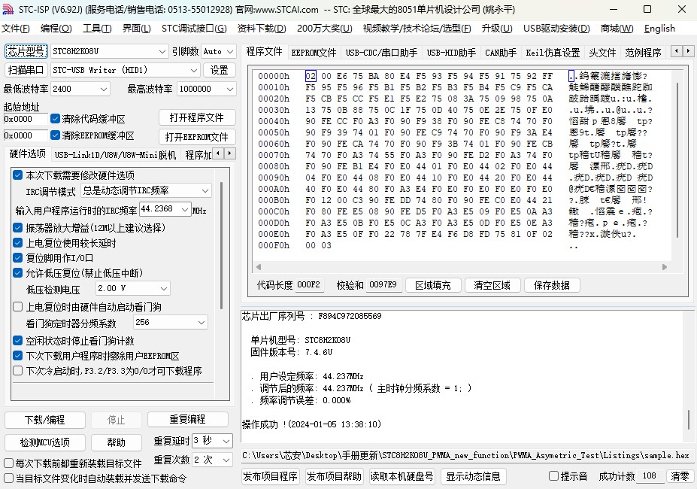Enable 上电复位时由硬件自动启动看门狗

[x=18, y=307]
